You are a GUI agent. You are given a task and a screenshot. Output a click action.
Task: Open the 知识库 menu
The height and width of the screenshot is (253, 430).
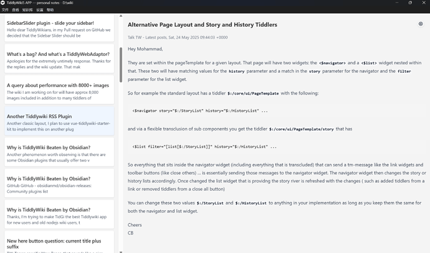point(27,10)
